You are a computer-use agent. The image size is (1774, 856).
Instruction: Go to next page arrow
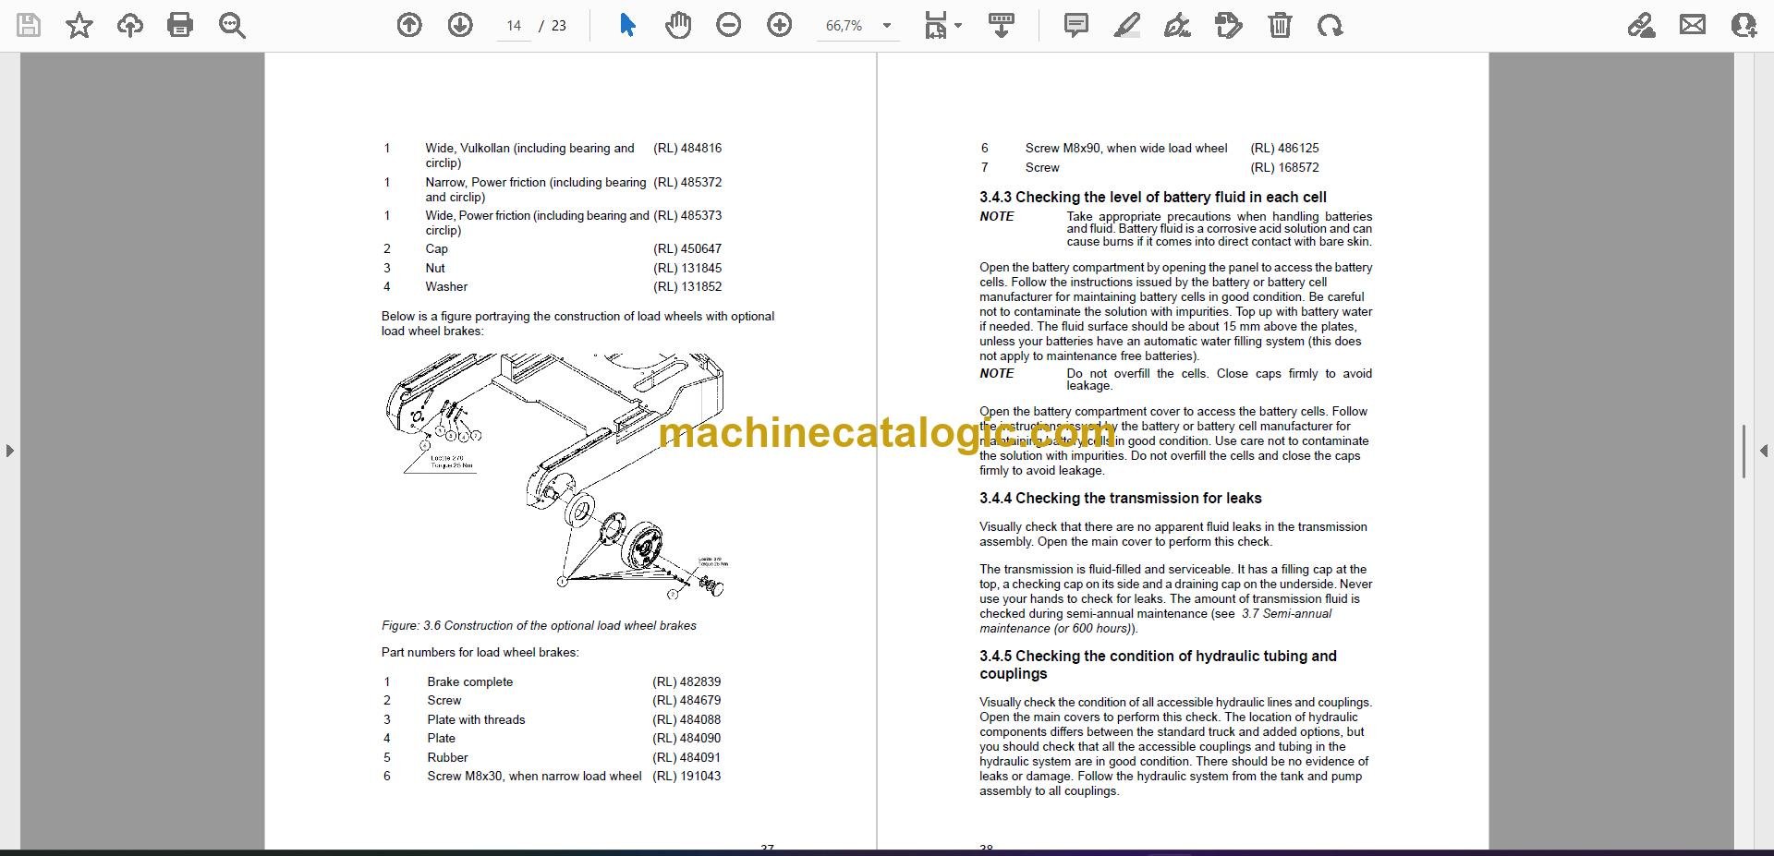(460, 25)
